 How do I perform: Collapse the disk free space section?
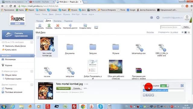coord(32,42)
